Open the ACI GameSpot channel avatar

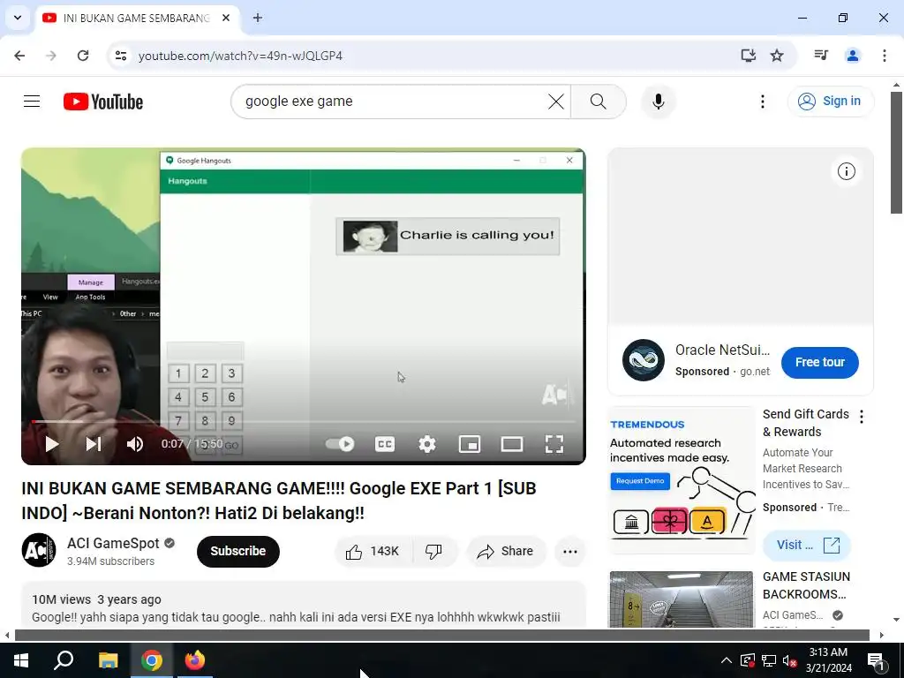(x=39, y=551)
